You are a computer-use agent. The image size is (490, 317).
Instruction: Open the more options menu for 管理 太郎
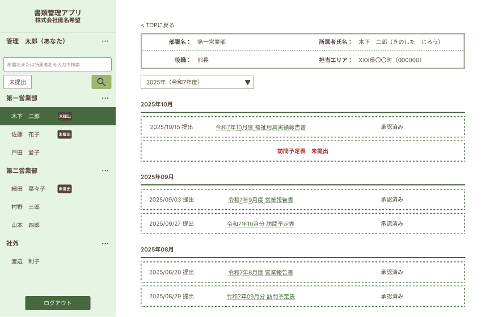pos(105,41)
